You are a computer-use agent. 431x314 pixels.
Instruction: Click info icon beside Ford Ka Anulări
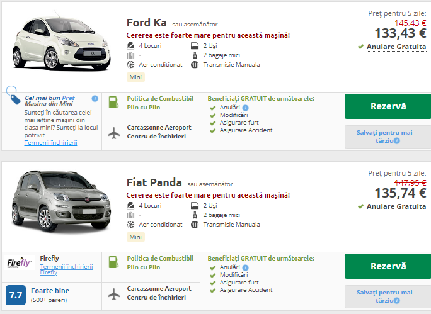[244, 108]
